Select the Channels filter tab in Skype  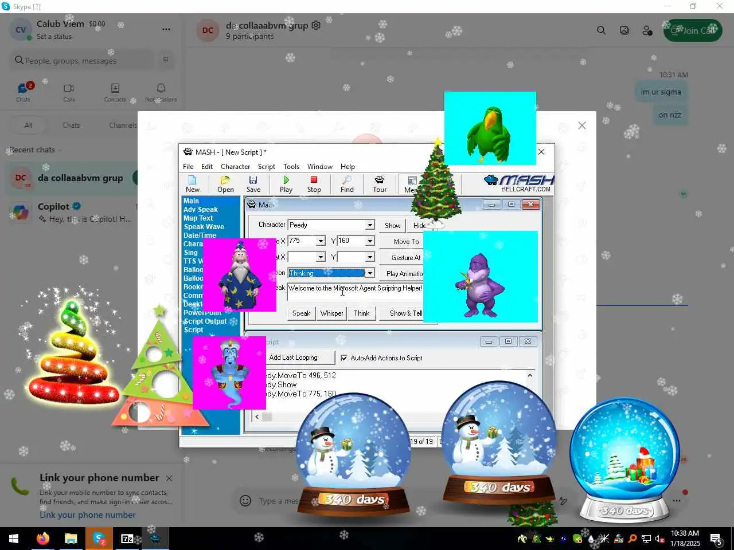coord(123,125)
